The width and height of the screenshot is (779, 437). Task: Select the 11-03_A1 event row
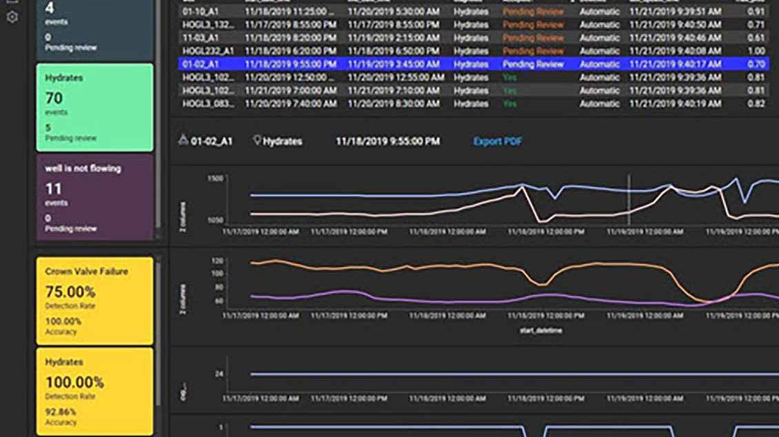(207, 38)
